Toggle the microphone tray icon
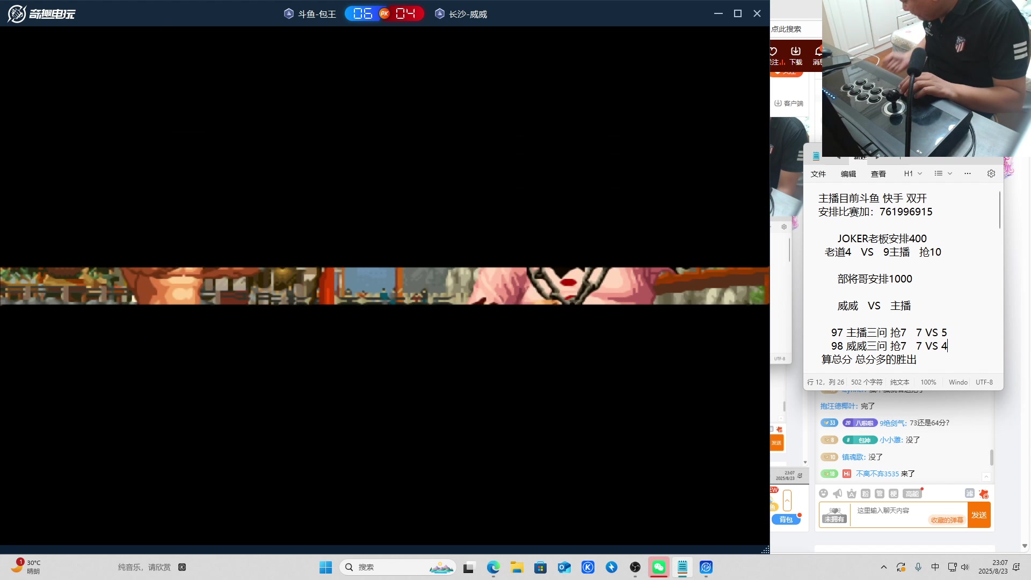1031x580 pixels. [x=918, y=567]
